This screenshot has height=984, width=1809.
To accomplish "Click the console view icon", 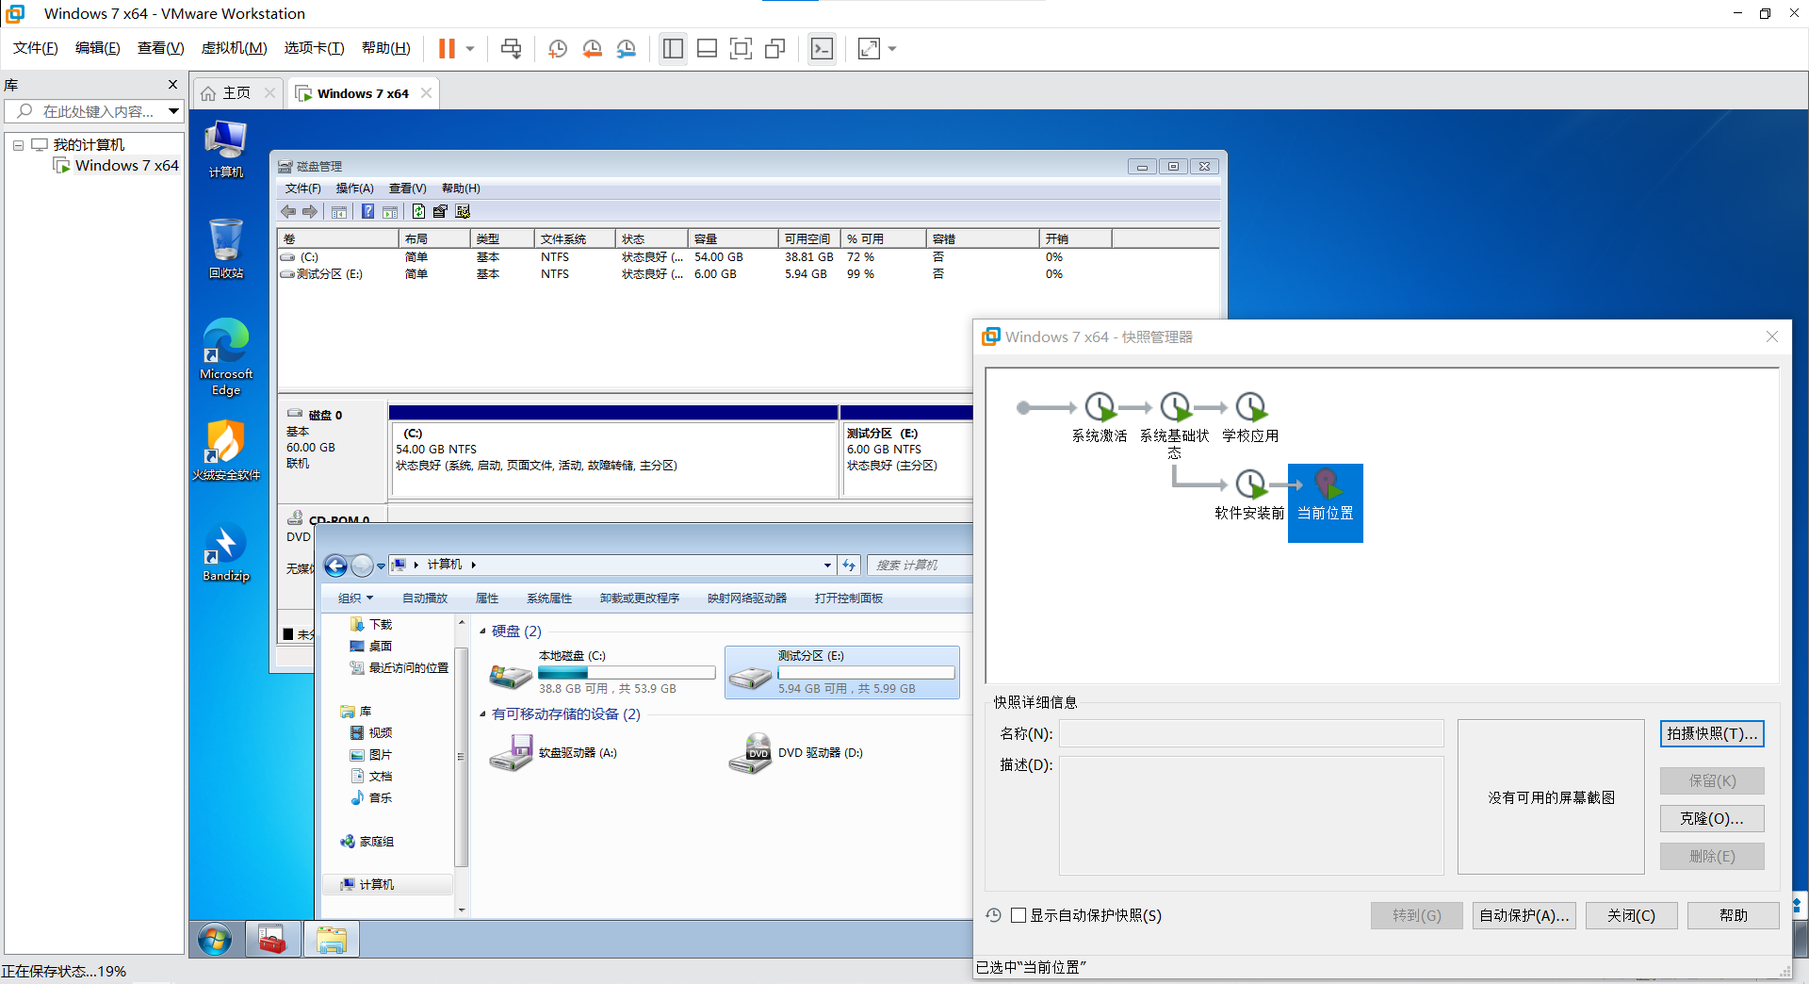I will (x=822, y=48).
